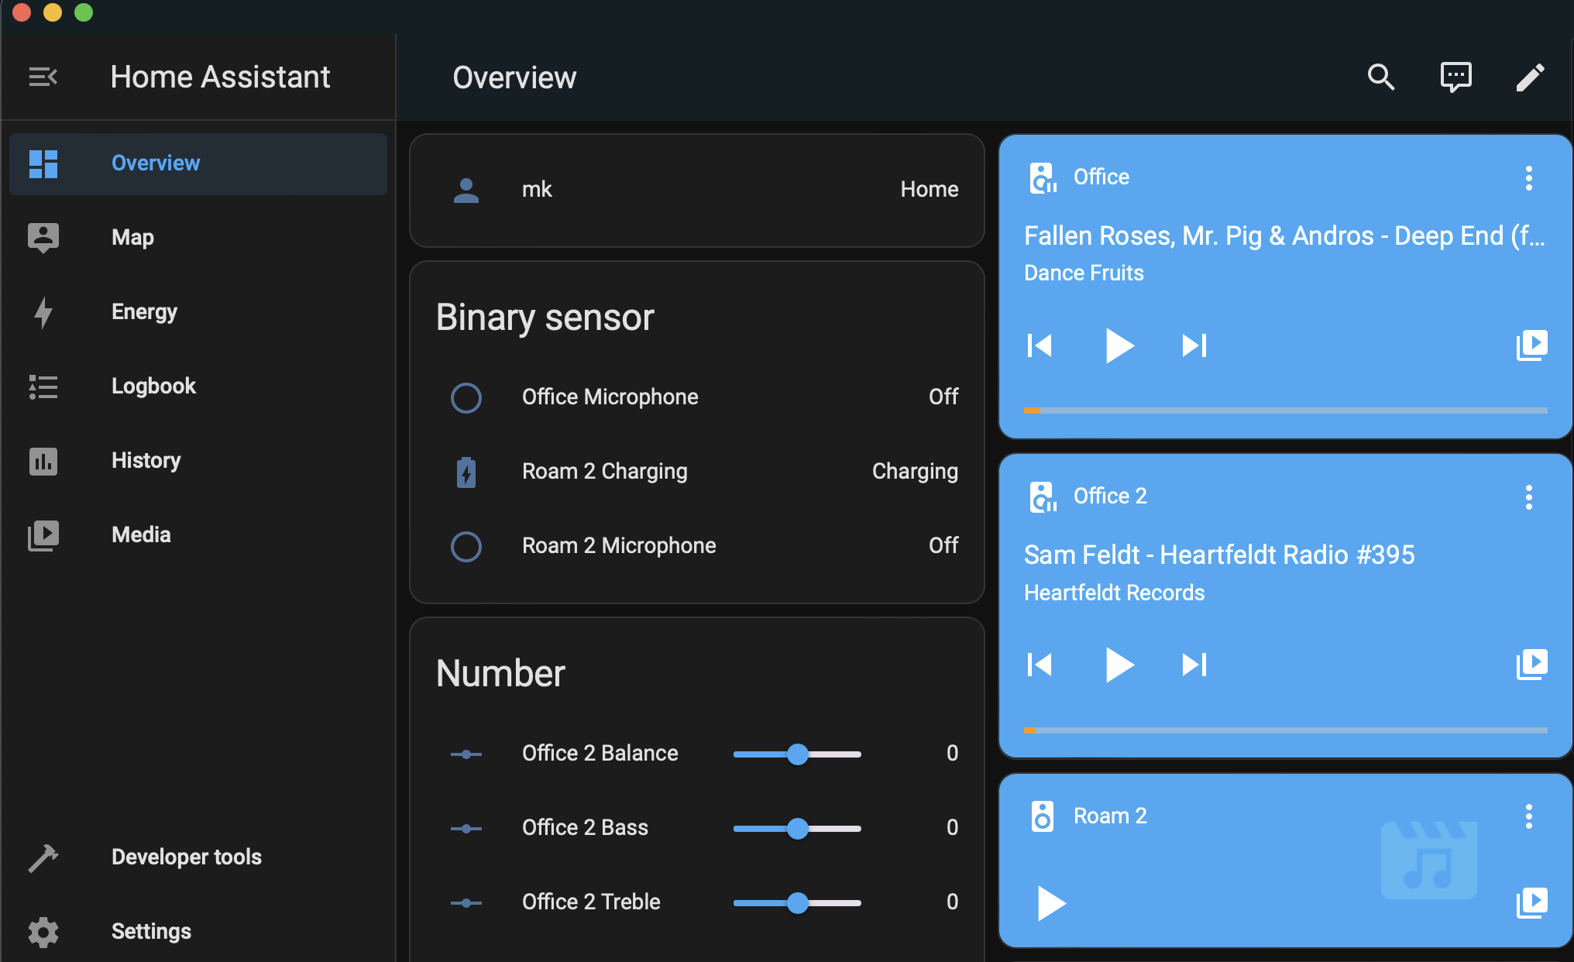The image size is (1574, 962).
Task: Open Settings from sidebar
Action: [x=152, y=929]
